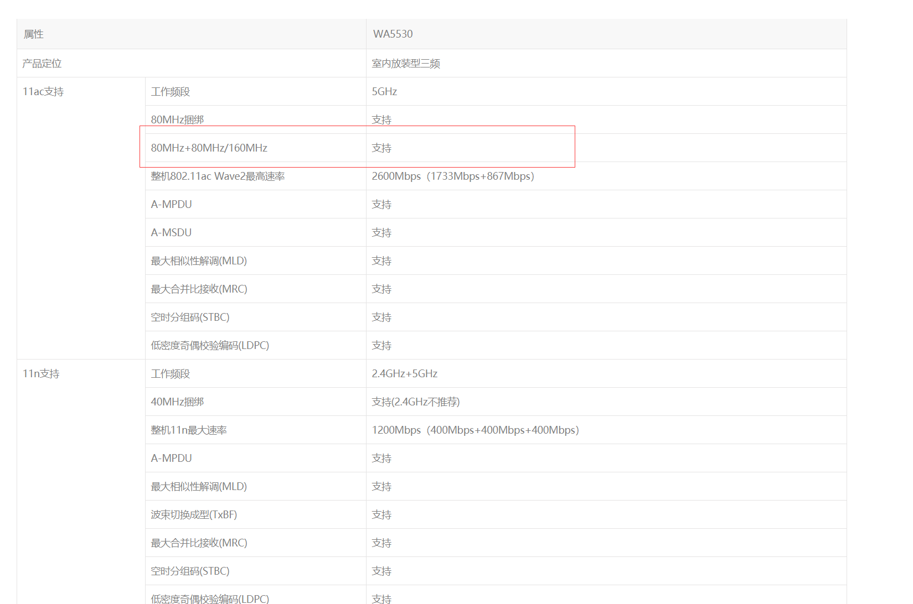Viewport: 913px width, 604px height.
Task: Click "支持" in the 80MHz捆绑 row
Action: click(381, 120)
